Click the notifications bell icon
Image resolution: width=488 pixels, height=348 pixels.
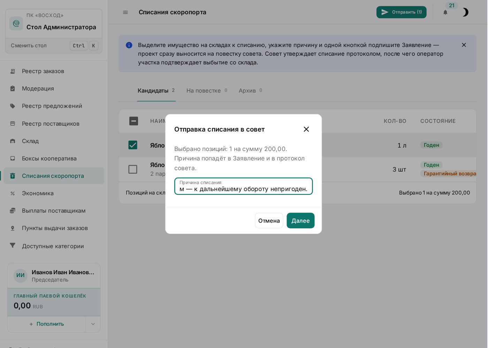point(445,12)
